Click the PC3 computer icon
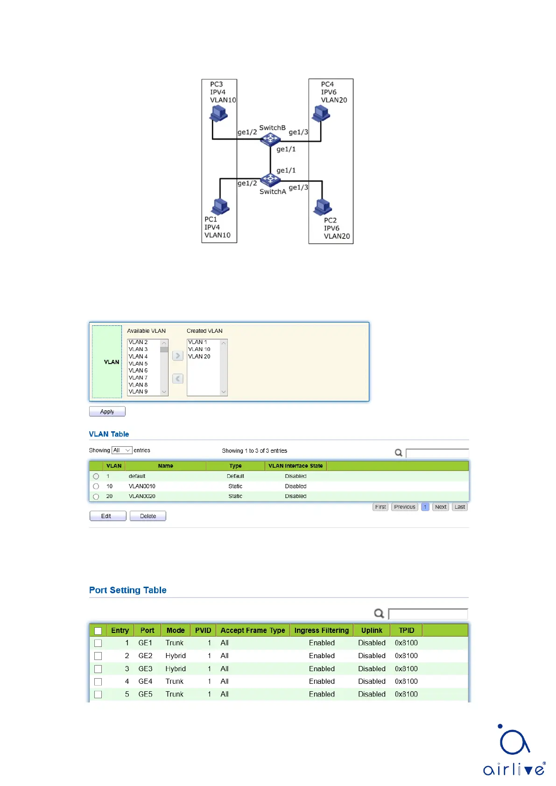Viewport: 556px width, 786px height. [x=218, y=113]
